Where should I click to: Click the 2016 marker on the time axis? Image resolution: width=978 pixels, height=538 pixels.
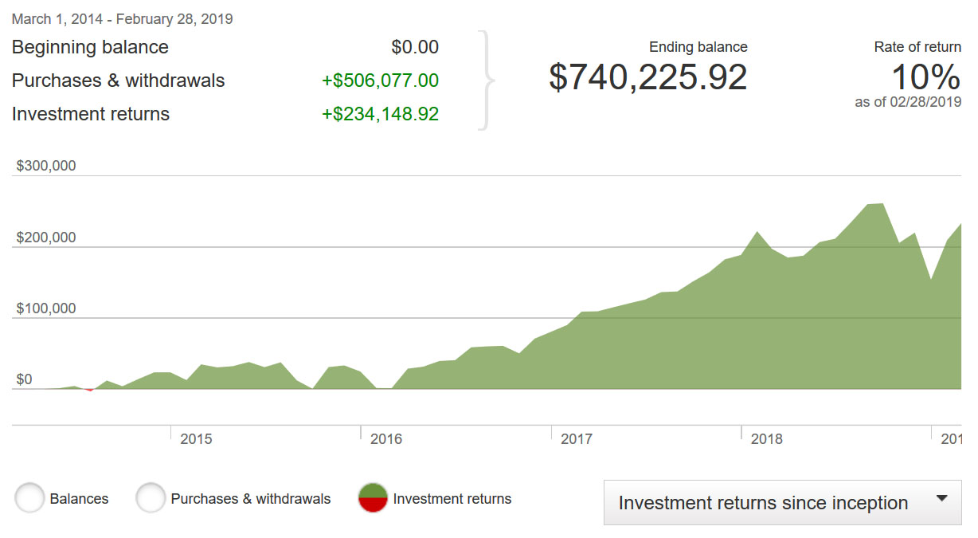pyautogui.click(x=386, y=439)
